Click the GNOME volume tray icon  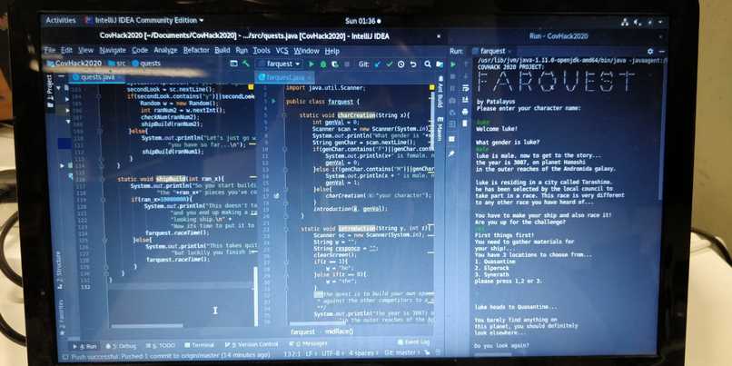(638, 22)
